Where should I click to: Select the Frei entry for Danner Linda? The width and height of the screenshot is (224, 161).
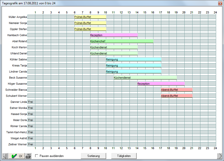pos(31,102)
